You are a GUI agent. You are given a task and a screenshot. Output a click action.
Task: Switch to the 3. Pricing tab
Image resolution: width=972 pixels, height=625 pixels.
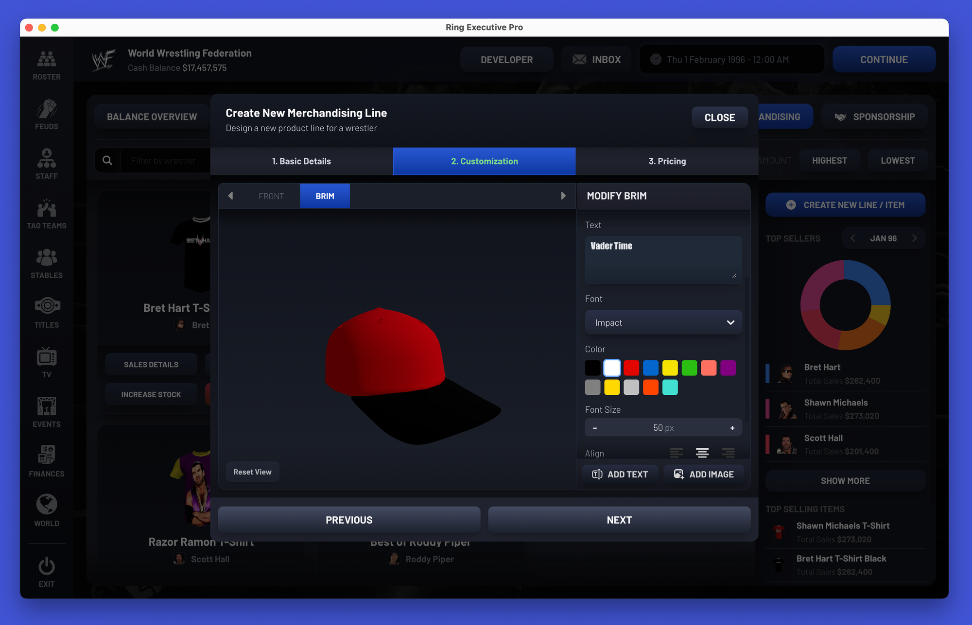(667, 161)
